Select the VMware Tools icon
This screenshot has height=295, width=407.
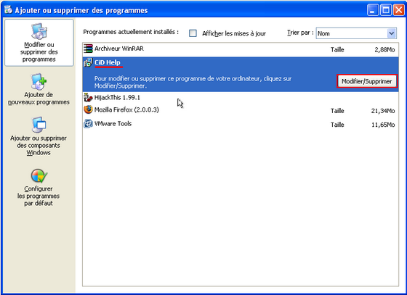(x=88, y=124)
